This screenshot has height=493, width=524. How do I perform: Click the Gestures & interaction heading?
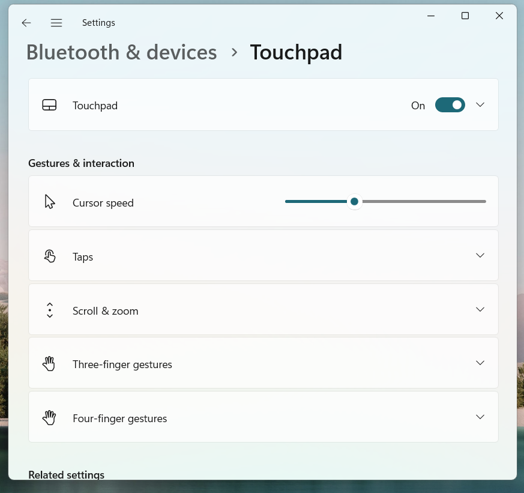coord(81,163)
